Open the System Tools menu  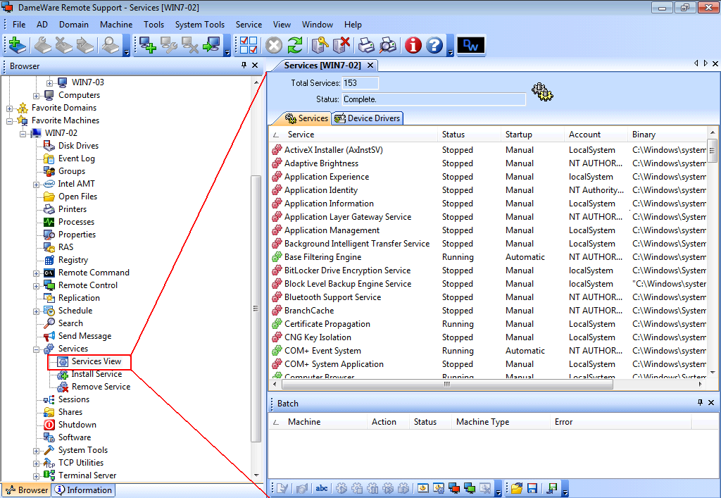point(199,25)
